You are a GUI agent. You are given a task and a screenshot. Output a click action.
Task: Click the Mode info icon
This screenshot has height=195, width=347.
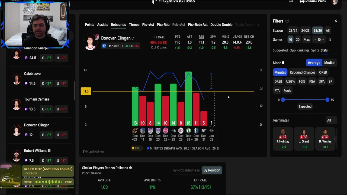click(283, 63)
